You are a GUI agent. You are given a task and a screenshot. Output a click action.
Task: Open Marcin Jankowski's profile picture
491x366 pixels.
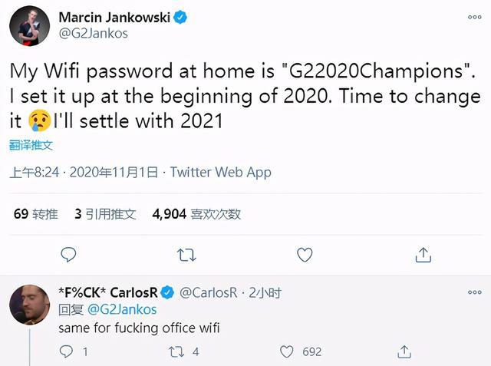(29, 25)
